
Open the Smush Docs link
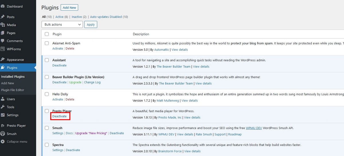point(69,133)
